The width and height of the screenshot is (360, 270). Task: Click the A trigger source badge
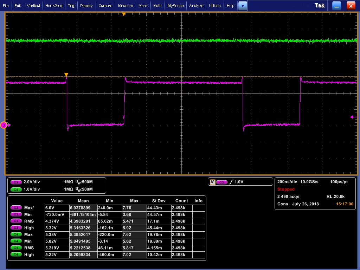point(212,182)
